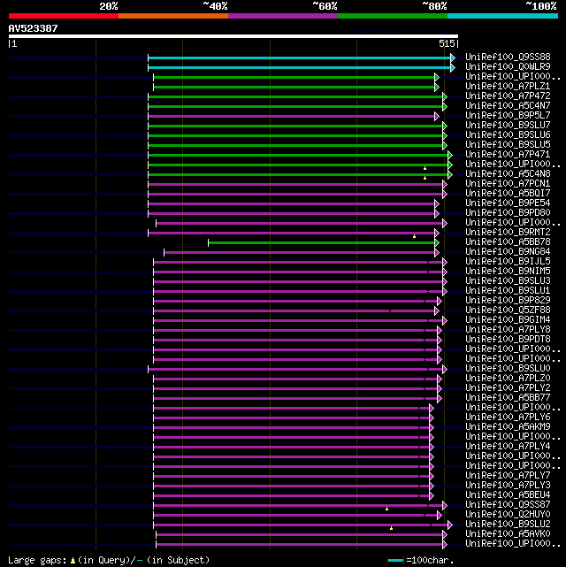Click the yellow gap marker below the Q9SS87 bar
Screen dimensions: 566x567
click(x=386, y=509)
